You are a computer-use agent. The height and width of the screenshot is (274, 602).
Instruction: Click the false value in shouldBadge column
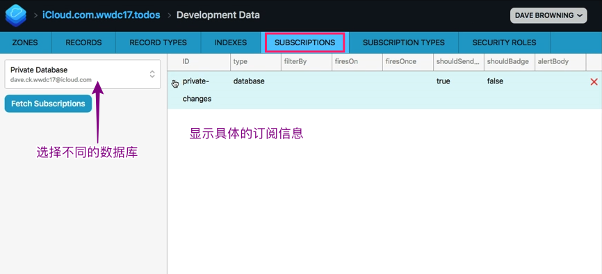(495, 81)
